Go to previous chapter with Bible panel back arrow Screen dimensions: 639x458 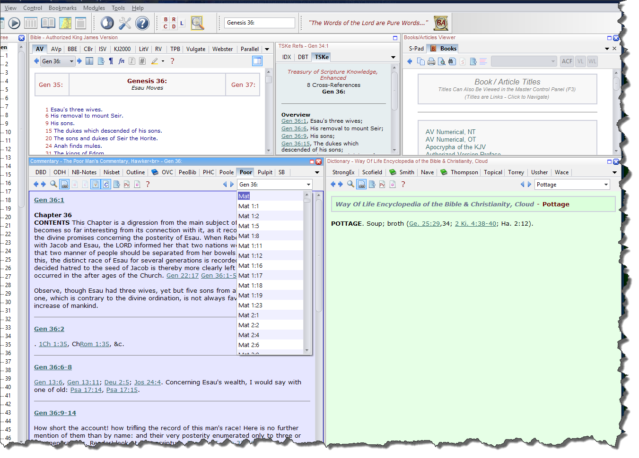[36, 61]
